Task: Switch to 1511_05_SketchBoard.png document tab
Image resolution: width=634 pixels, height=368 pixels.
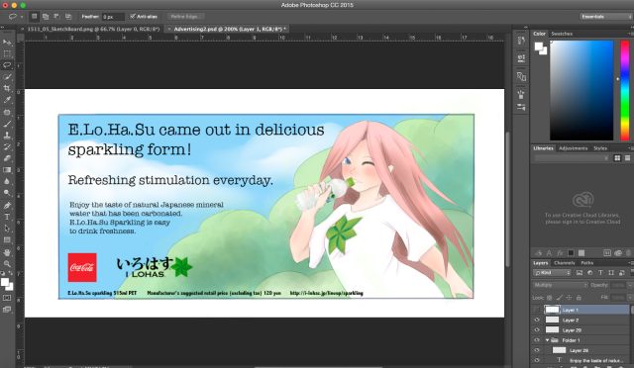Action: [93, 29]
